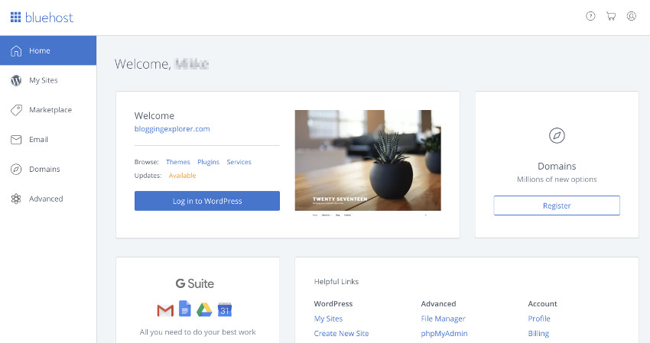Open the shopping cart icon
The image size is (650, 343).
pos(611,16)
